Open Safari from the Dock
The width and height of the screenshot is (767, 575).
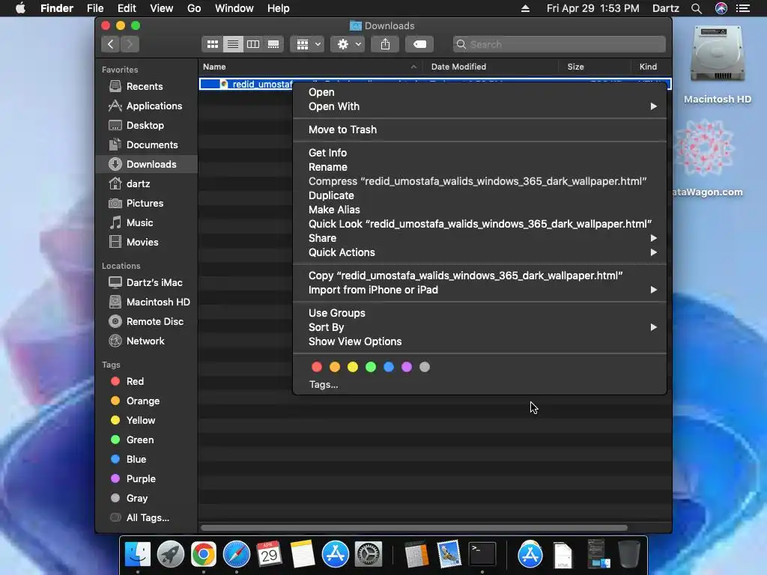click(236, 555)
